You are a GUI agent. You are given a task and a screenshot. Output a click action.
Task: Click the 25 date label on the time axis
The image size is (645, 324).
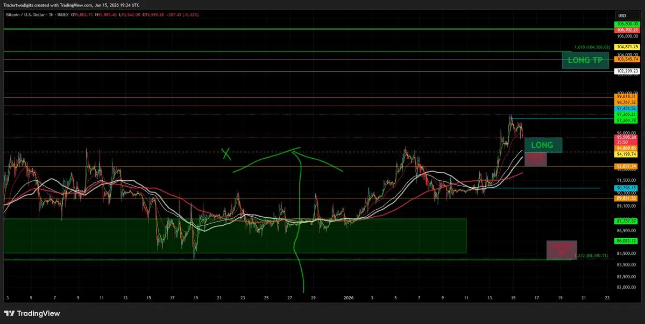[x=266, y=298]
